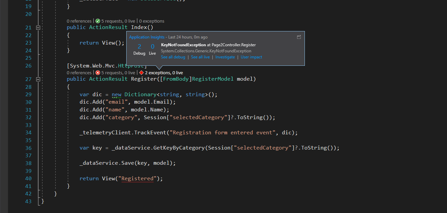Click 5 requests, 0 live above Index
The image size is (447, 213).
click(118, 21)
